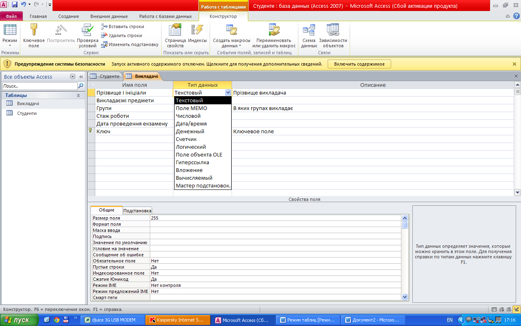Click the Undo icon in title bar

23,5
